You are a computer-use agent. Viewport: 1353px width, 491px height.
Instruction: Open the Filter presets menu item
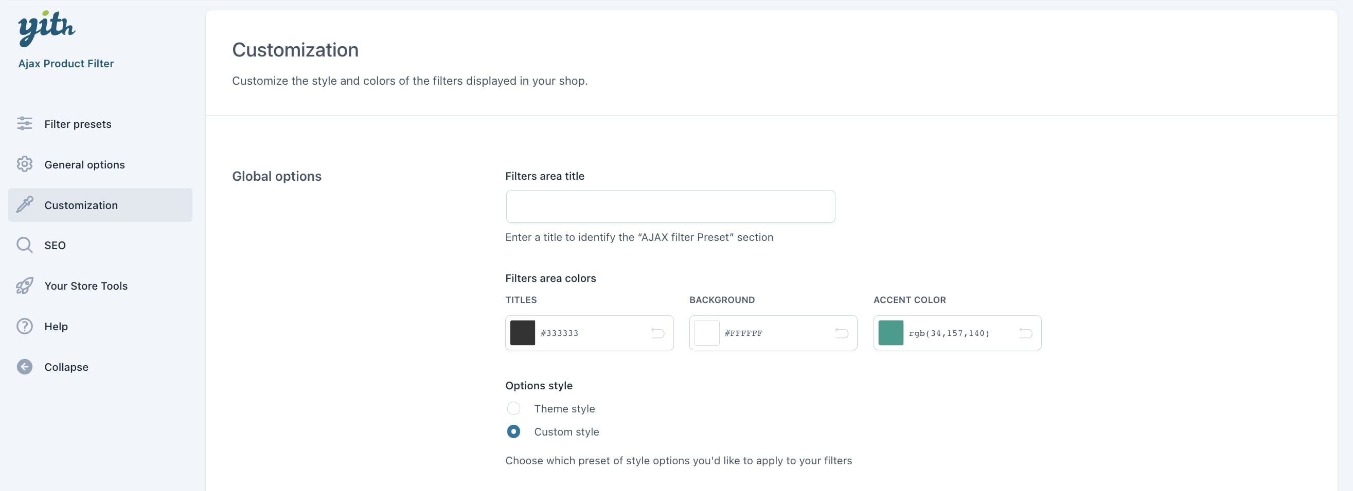[x=78, y=124]
